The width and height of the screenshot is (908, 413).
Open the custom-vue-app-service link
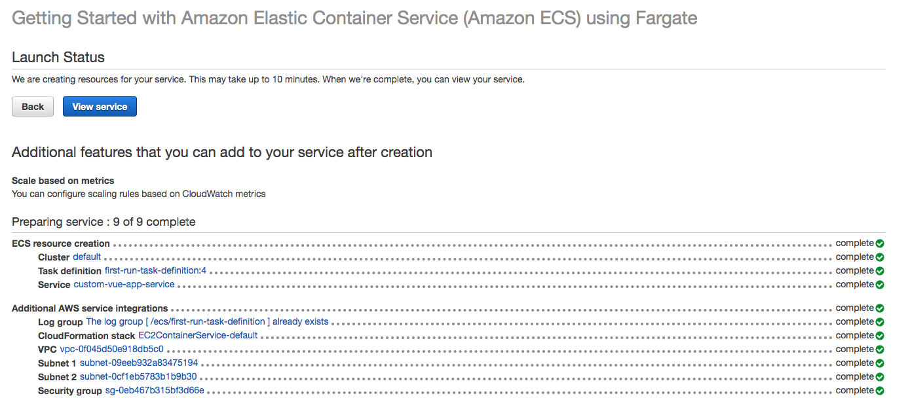124,285
